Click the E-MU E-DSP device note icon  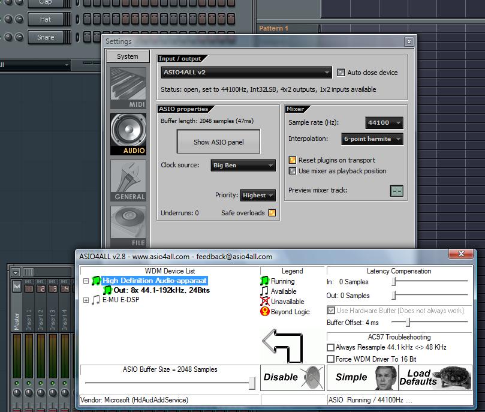coord(96,300)
